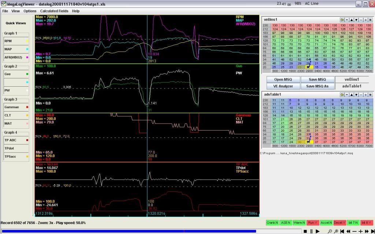Stop playback with the square icon
The height and width of the screenshot is (234, 375).
pyautogui.click(x=306, y=231)
